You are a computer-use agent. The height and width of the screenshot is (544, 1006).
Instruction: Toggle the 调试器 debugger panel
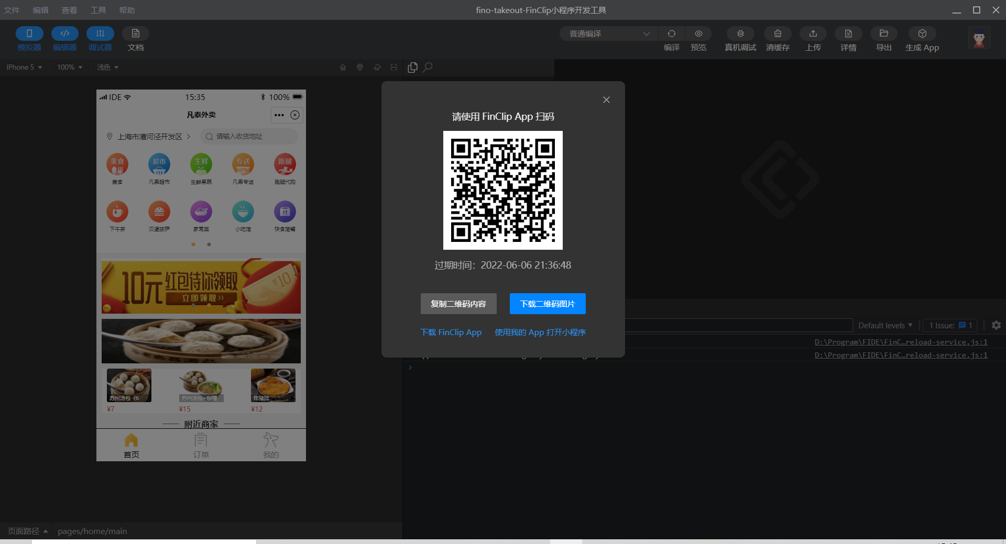click(x=100, y=34)
